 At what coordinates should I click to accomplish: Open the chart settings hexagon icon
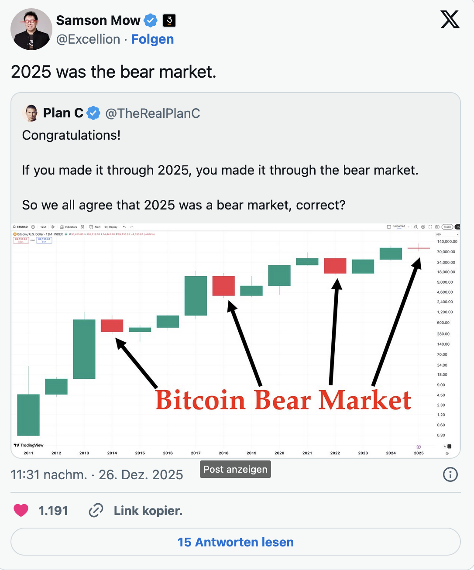pyautogui.click(x=423, y=227)
